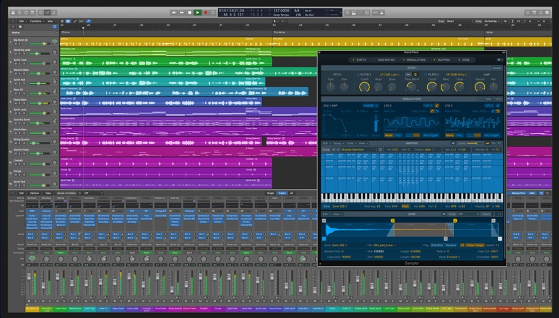
Task: Click the Filter 1 Cutoff knob
Action: [364, 87]
